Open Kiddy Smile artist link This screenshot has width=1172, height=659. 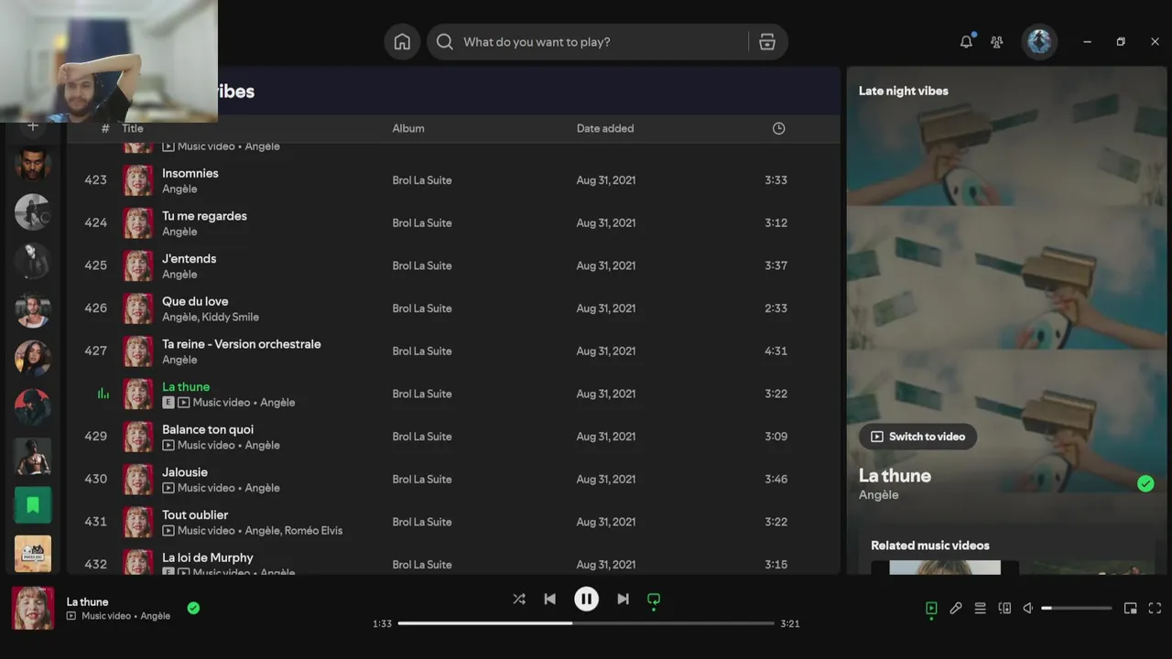(230, 318)
